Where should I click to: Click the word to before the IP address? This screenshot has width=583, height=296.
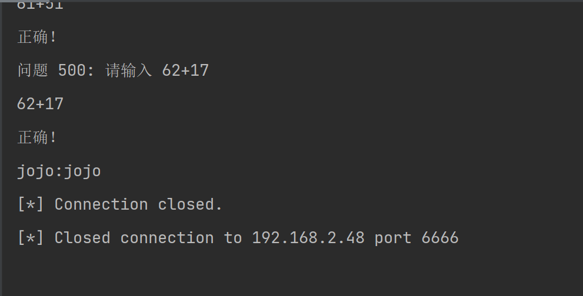coord(232,238)
